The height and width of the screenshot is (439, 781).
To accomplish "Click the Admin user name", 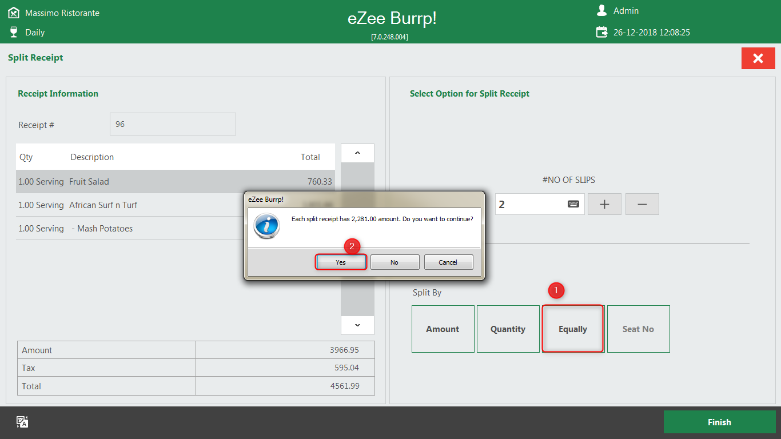I will [x=626, y=11].
